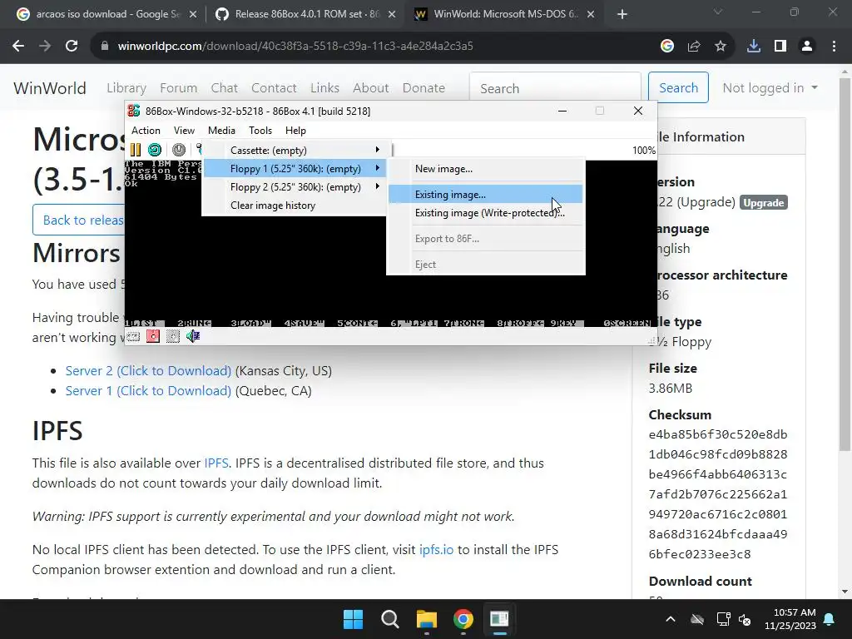Open ipfs.io link
This screenshot has height=639, width=852.
(436, 549)
